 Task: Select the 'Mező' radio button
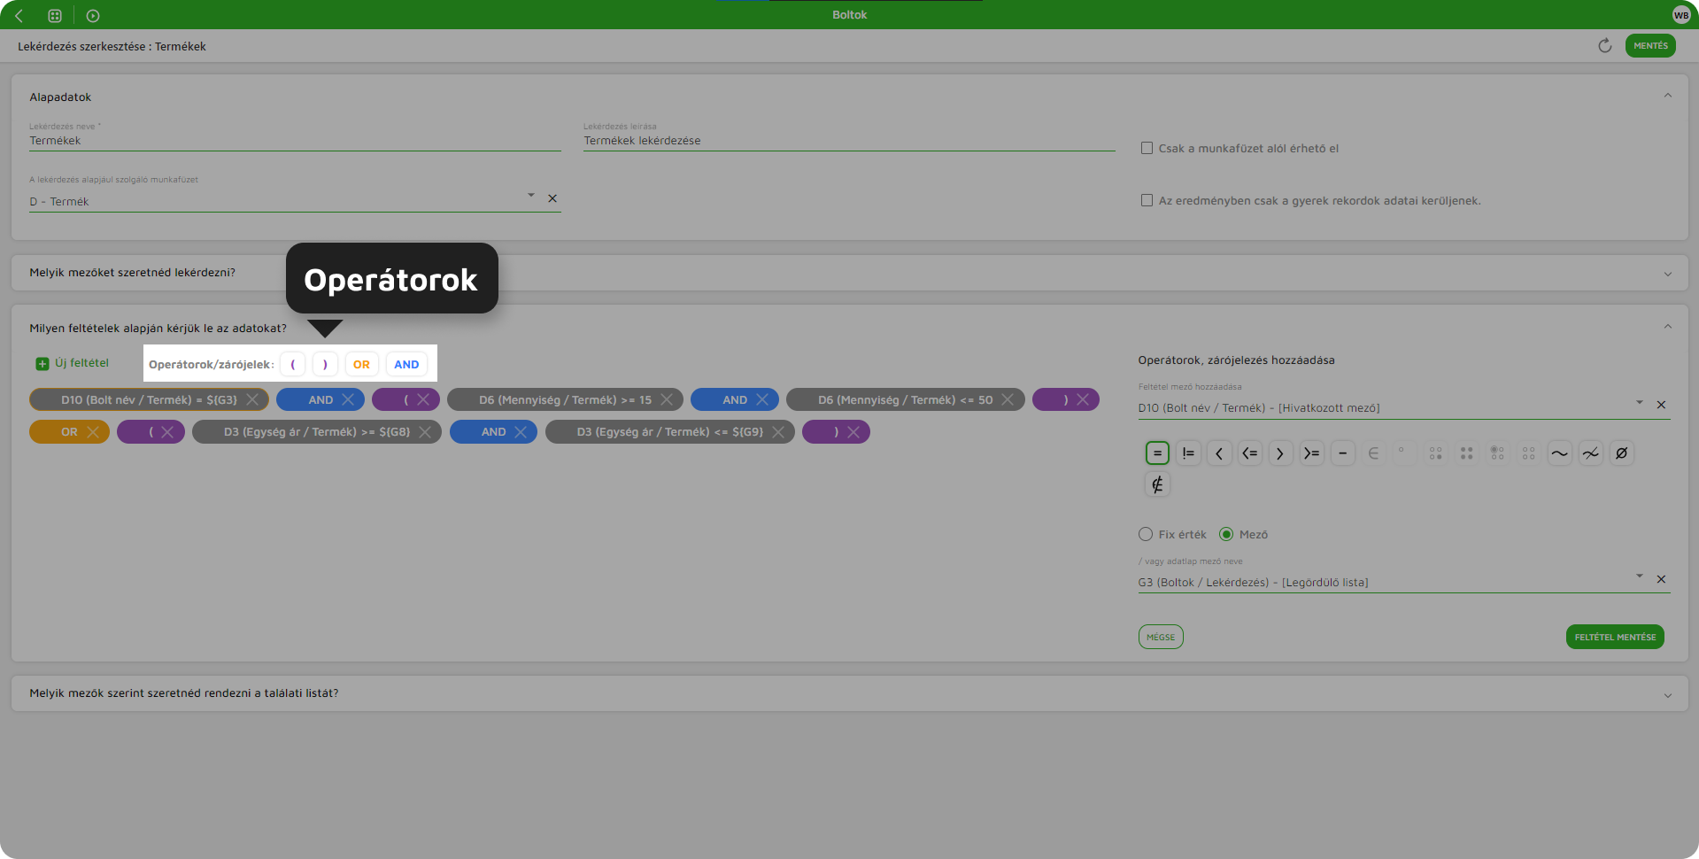click(1226, 534)
